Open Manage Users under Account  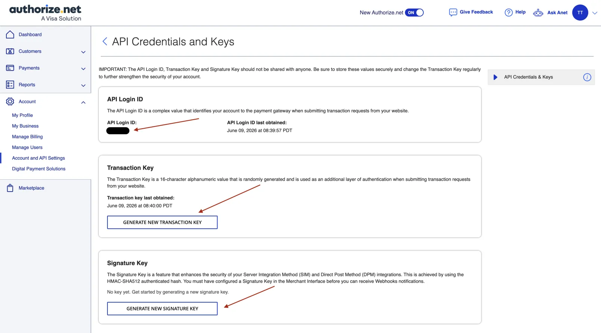[x=27, y=147]
